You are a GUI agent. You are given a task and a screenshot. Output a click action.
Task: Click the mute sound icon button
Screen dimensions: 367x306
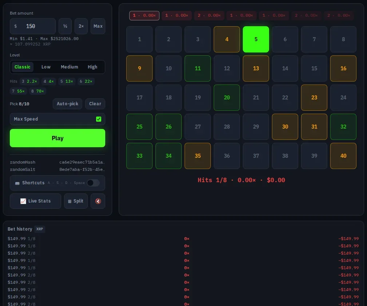(98, 201)
